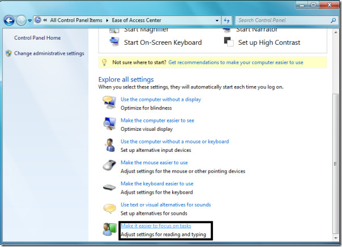Expand the arrow after All Control Panel Items

(x=107, y=20)
